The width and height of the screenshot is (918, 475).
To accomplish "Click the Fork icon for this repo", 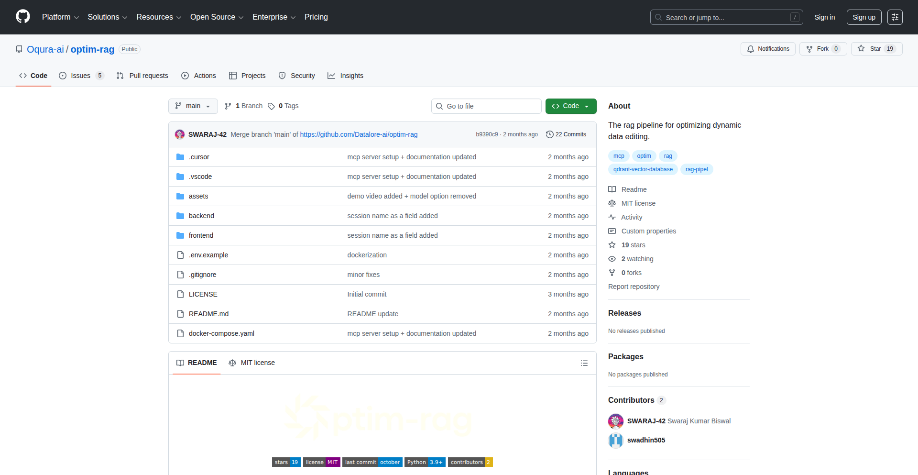I will point(809,48).
